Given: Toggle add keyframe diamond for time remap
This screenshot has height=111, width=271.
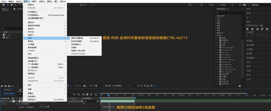Looking at the screenshot, I should (x=4, y=104).
